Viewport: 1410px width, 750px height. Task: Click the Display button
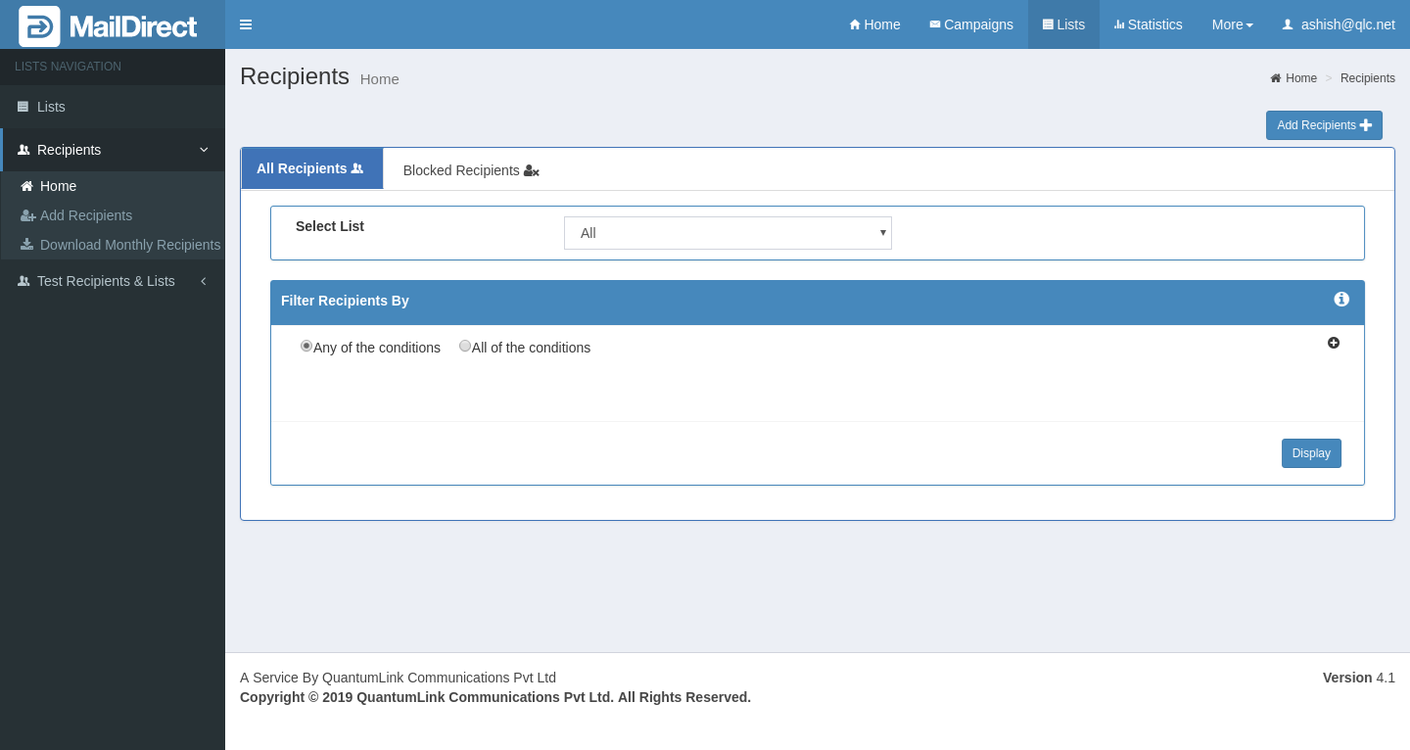1311,453
